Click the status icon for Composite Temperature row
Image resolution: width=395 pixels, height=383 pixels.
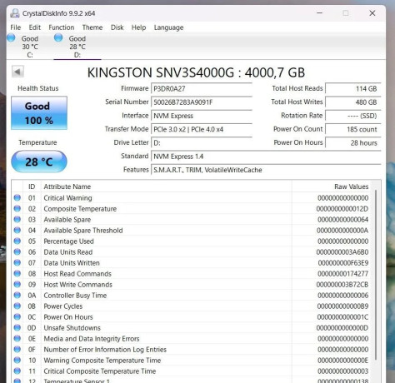[x=17, y=208]
